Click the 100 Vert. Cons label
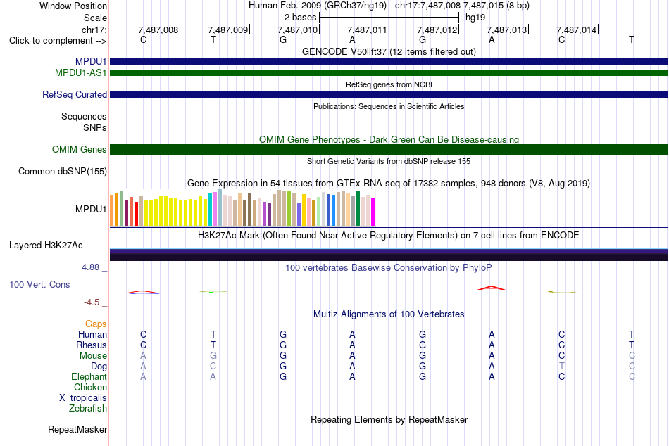This screenshot has height=446, width=669. click(39, 284)
